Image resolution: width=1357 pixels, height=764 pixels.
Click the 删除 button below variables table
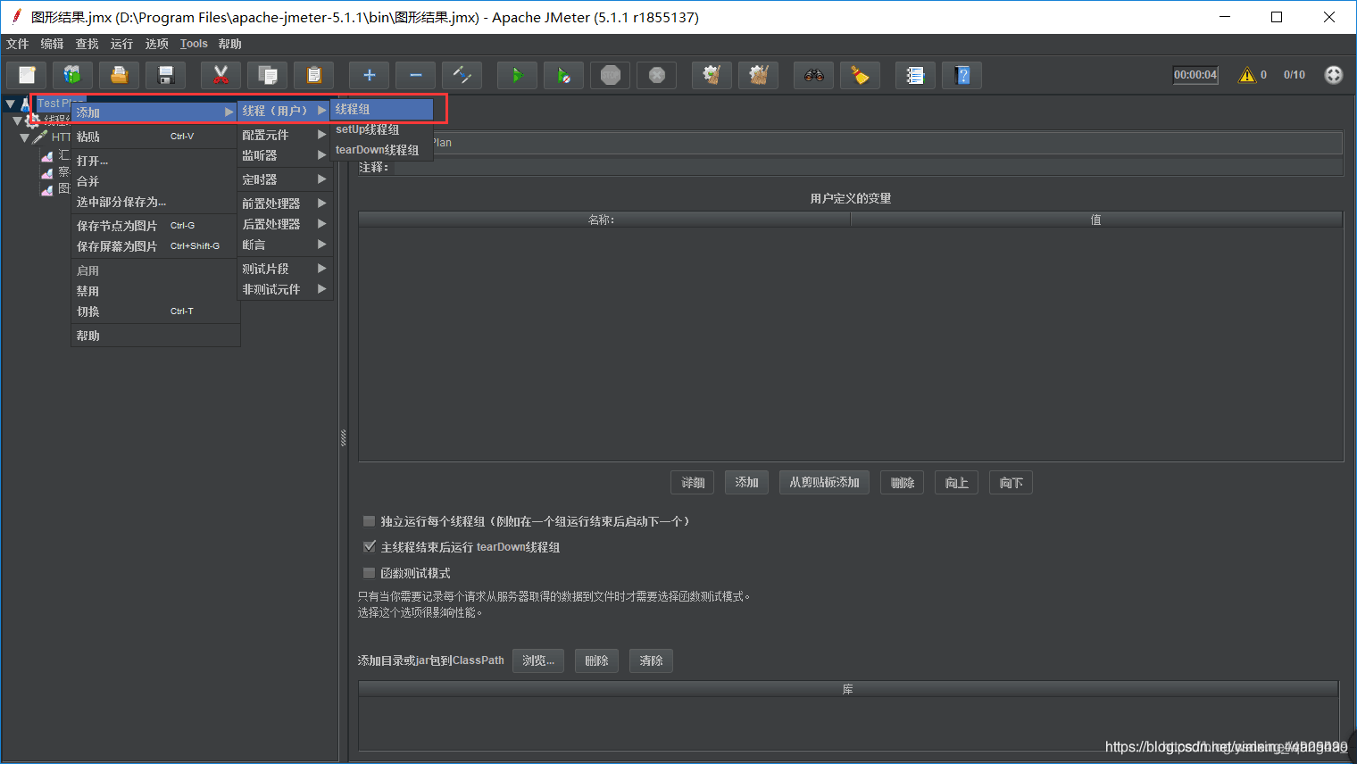click(902, 483)
